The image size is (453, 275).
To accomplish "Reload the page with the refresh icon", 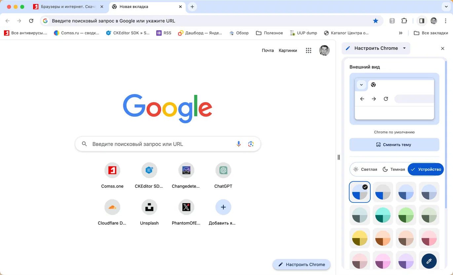I will [x=31, y=21].
